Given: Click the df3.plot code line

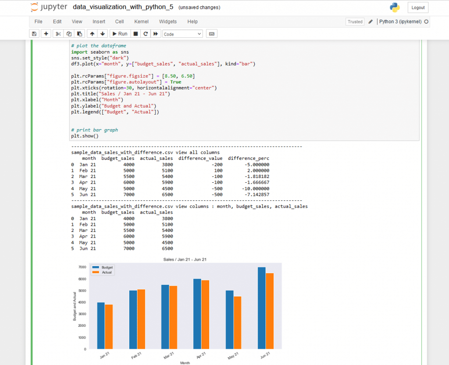Looking at the screenshot, I should coord(163,64).
